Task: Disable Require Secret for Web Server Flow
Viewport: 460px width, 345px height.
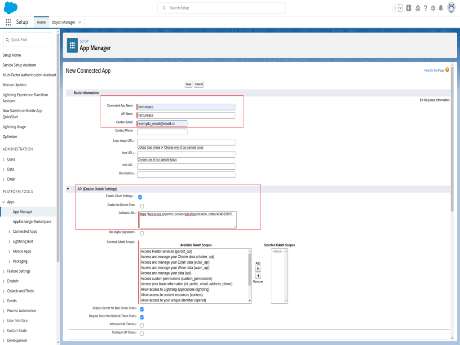Action: (x=142, y=309)
